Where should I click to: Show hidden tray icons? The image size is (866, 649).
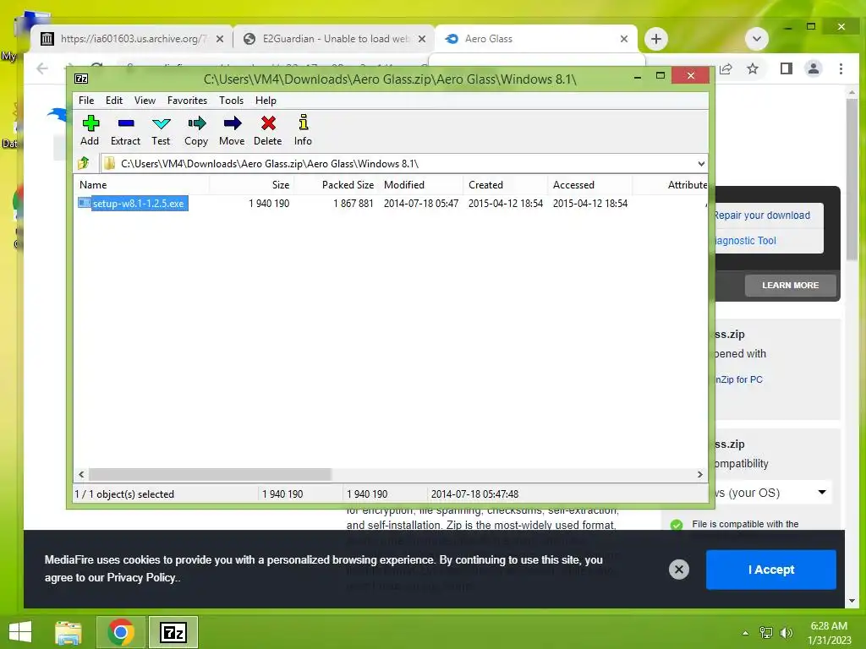click(746, 633)
